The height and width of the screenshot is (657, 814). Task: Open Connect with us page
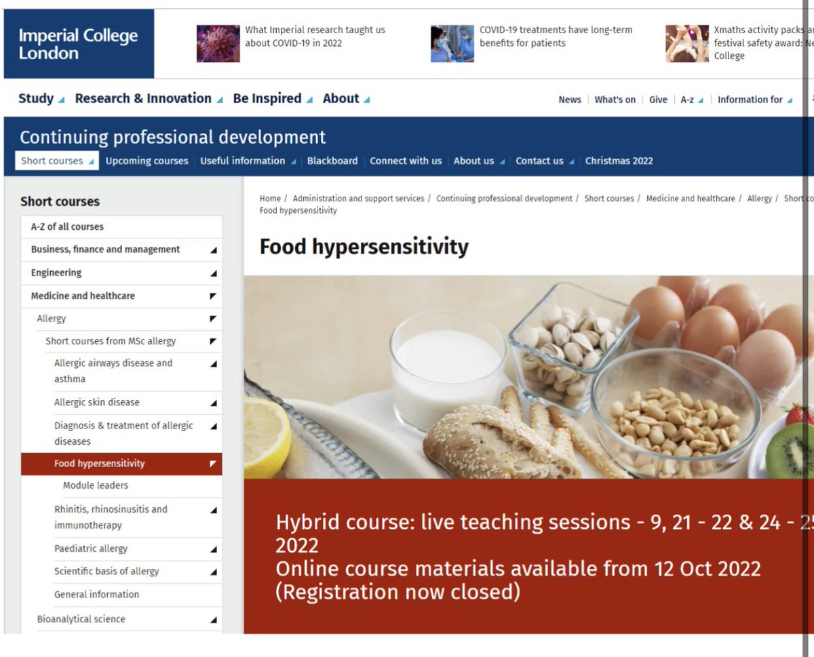(406, 161)
